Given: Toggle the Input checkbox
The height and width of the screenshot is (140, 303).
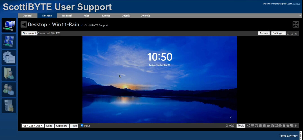Looking at the screenshot, I should pyautogui.click(x=82, y=125).
